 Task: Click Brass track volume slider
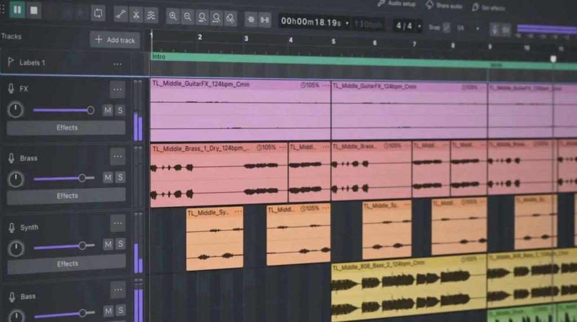coord(64,178)
